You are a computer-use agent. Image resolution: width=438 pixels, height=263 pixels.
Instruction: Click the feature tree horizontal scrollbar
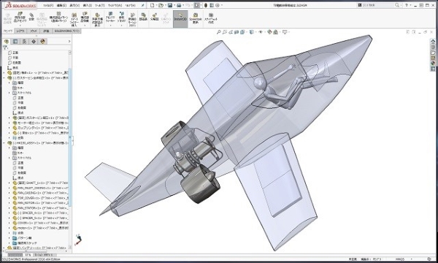[35, 251]
